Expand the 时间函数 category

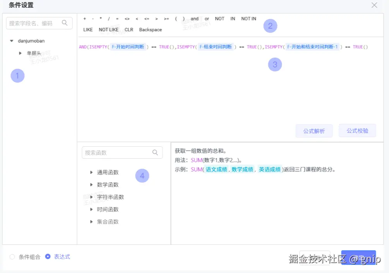tap(91, 209)
